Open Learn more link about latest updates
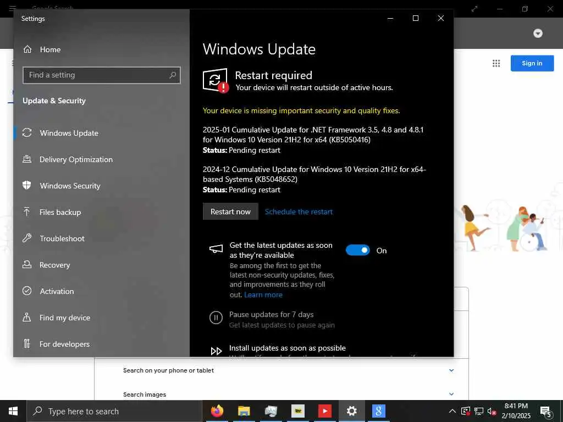This screenshot has width=563, height=422. tap(263, 295)
